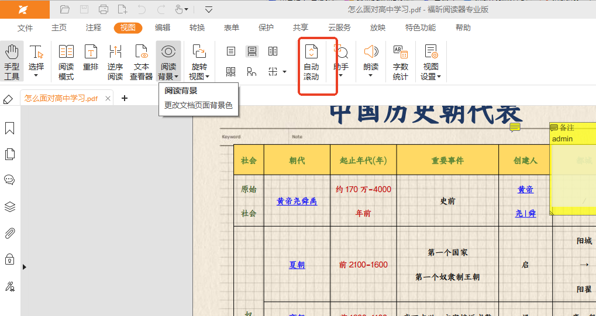
Task: Open the bookmarks panel
Action: pyautogui.click(x=9, y=128)
